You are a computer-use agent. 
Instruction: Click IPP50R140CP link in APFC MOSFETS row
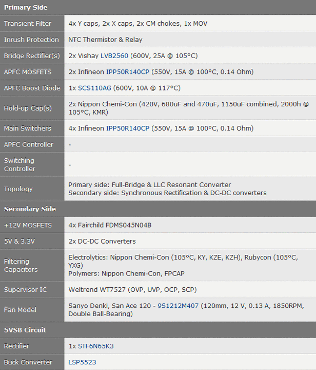(127, 71)
